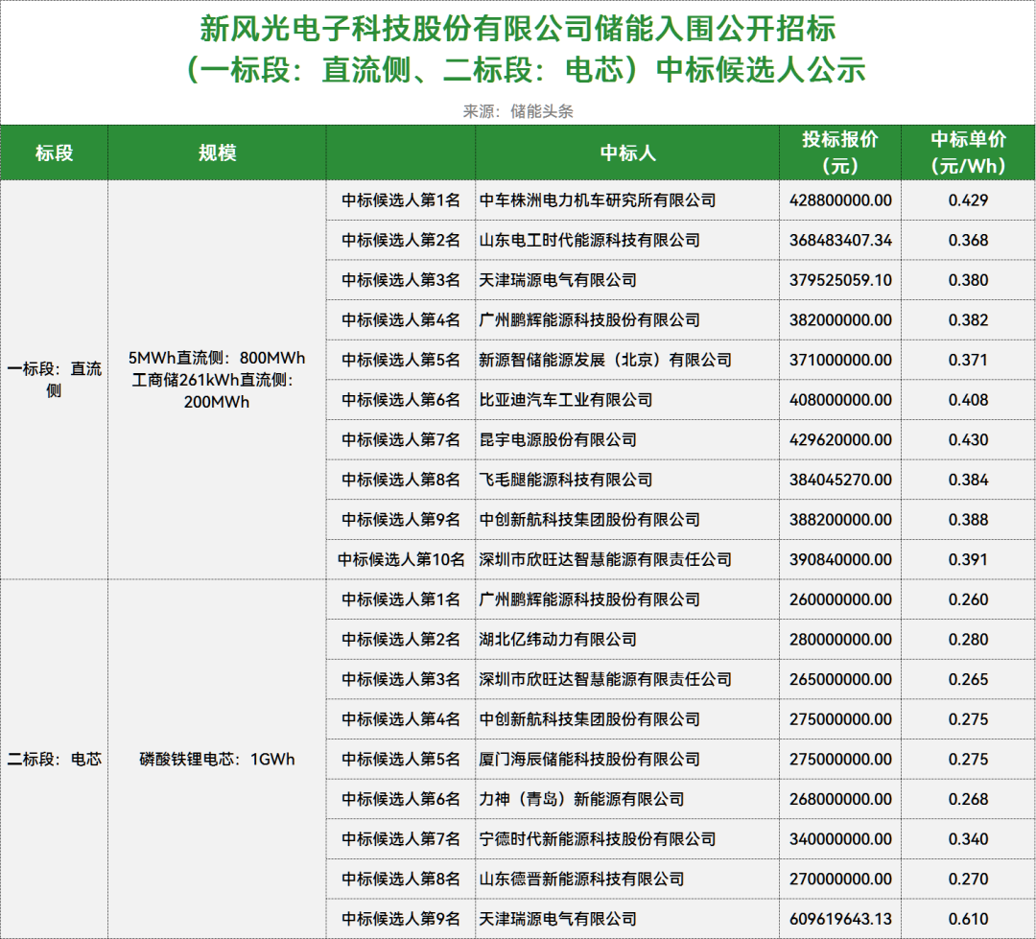Select bid price 609619643.13
The image size is (1036, 939).
pyautogui.click(x=840, y=919)
